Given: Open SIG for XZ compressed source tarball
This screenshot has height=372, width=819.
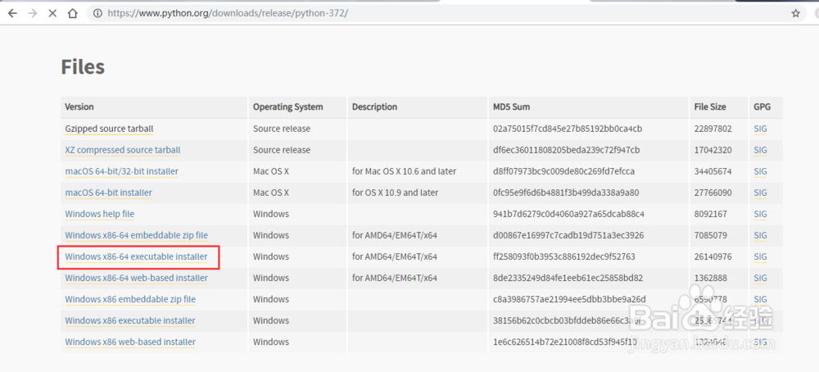Looking at the screenshot, I should pos(761,150).
